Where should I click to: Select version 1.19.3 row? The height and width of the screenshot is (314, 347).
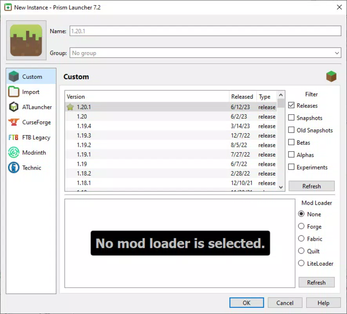(x=171, y=136)
